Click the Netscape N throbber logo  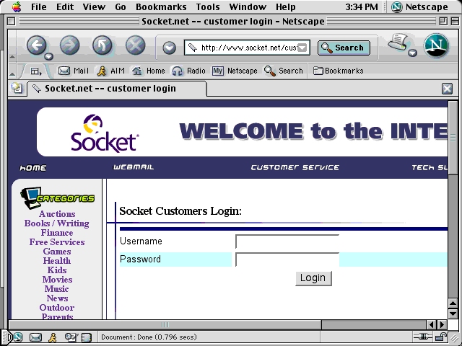pos(436,46)
